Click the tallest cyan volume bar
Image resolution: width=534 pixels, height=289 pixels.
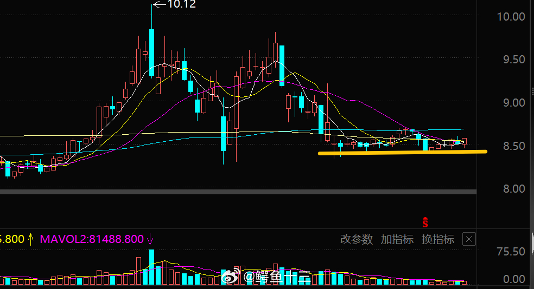pyautogui.click(x=151, y=267)
